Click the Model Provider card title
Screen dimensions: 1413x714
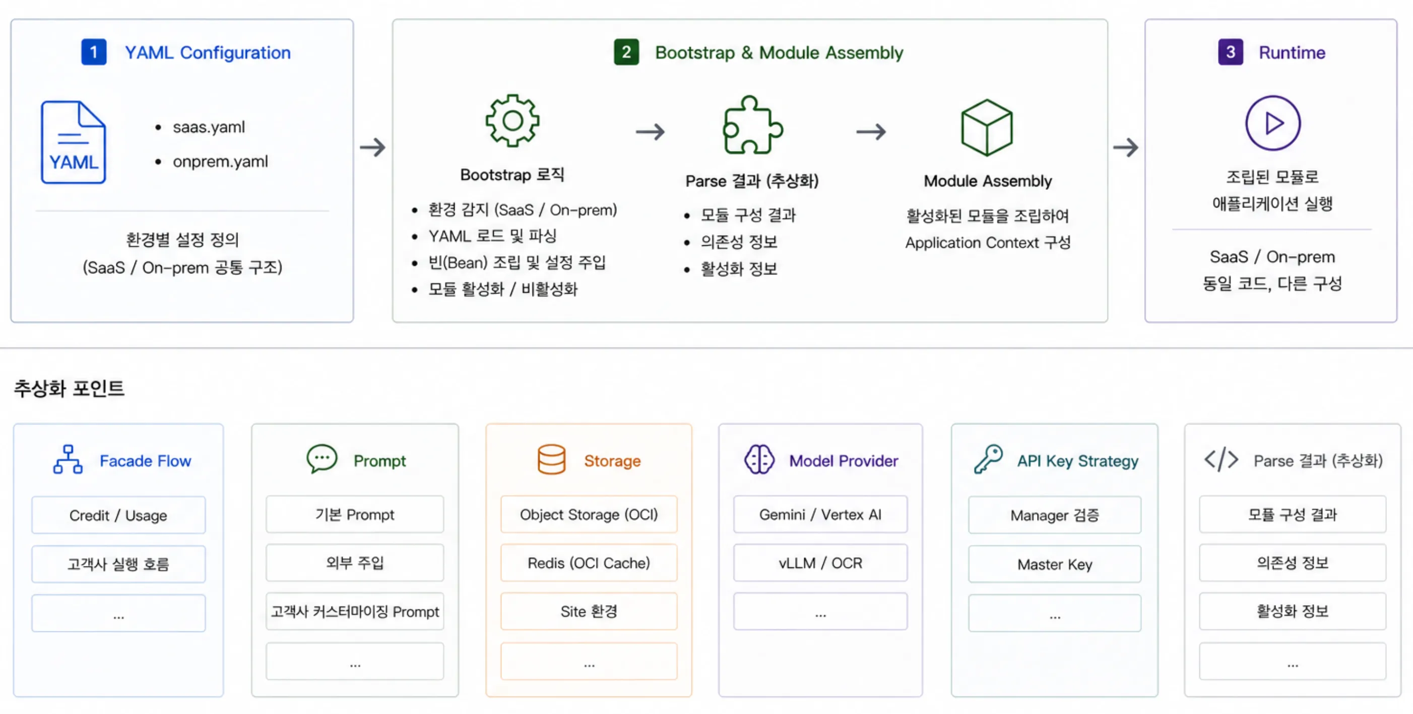click(x=844, y=461)
